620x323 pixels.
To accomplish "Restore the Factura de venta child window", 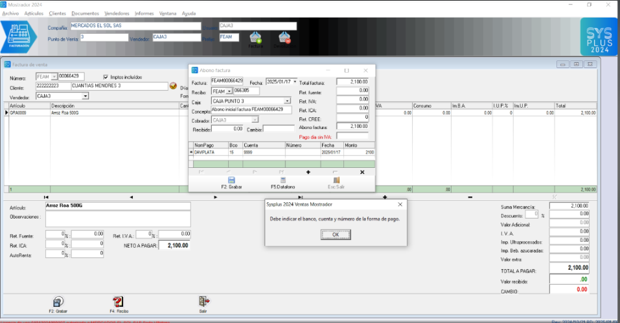I will pyautogui.click(x=576, y=64).
